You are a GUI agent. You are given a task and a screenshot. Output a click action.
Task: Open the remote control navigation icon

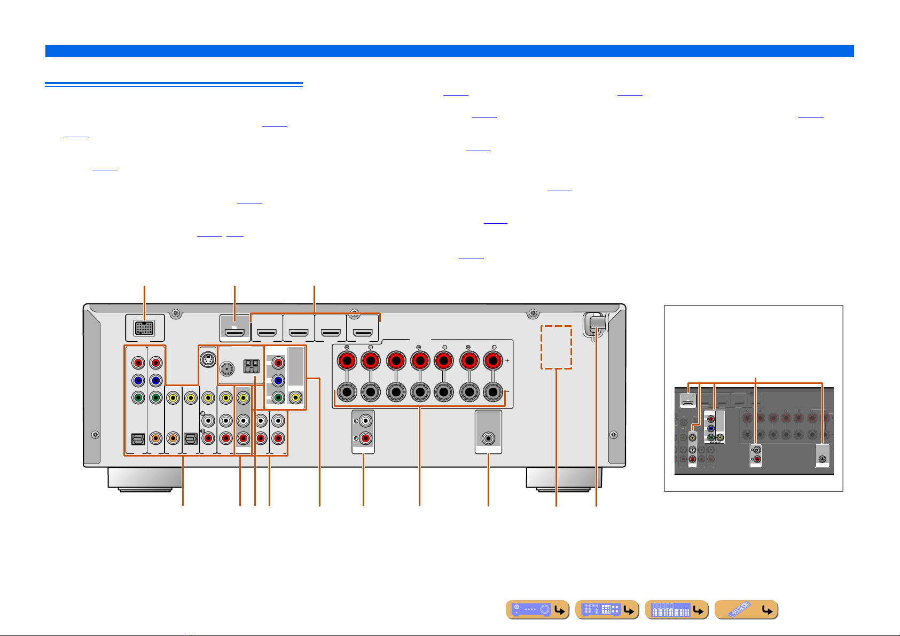tap(746, 610)
